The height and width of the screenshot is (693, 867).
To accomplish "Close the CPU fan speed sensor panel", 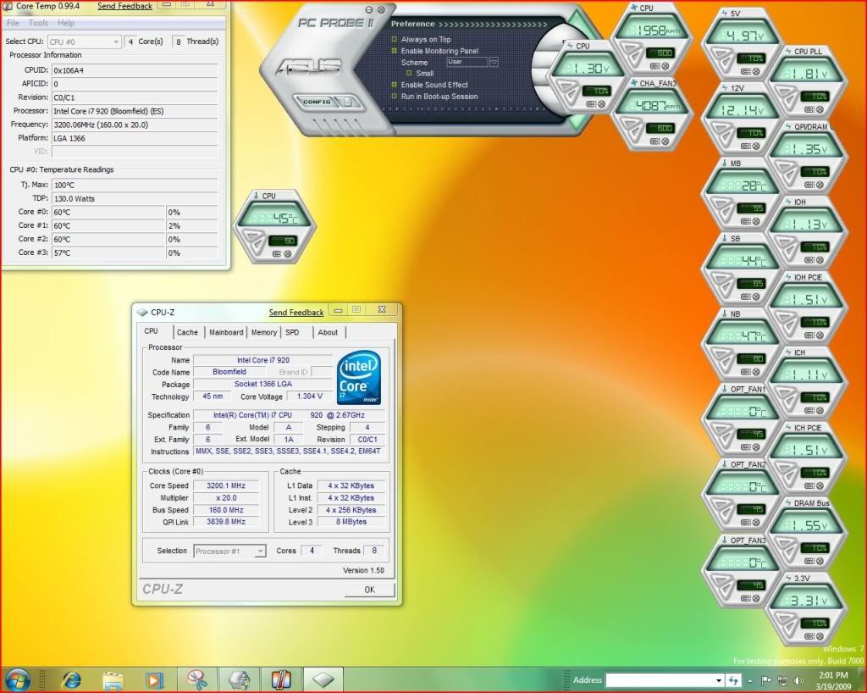I will [665, 66].
